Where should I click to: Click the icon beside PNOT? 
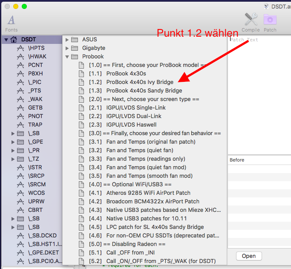(20, 116)
